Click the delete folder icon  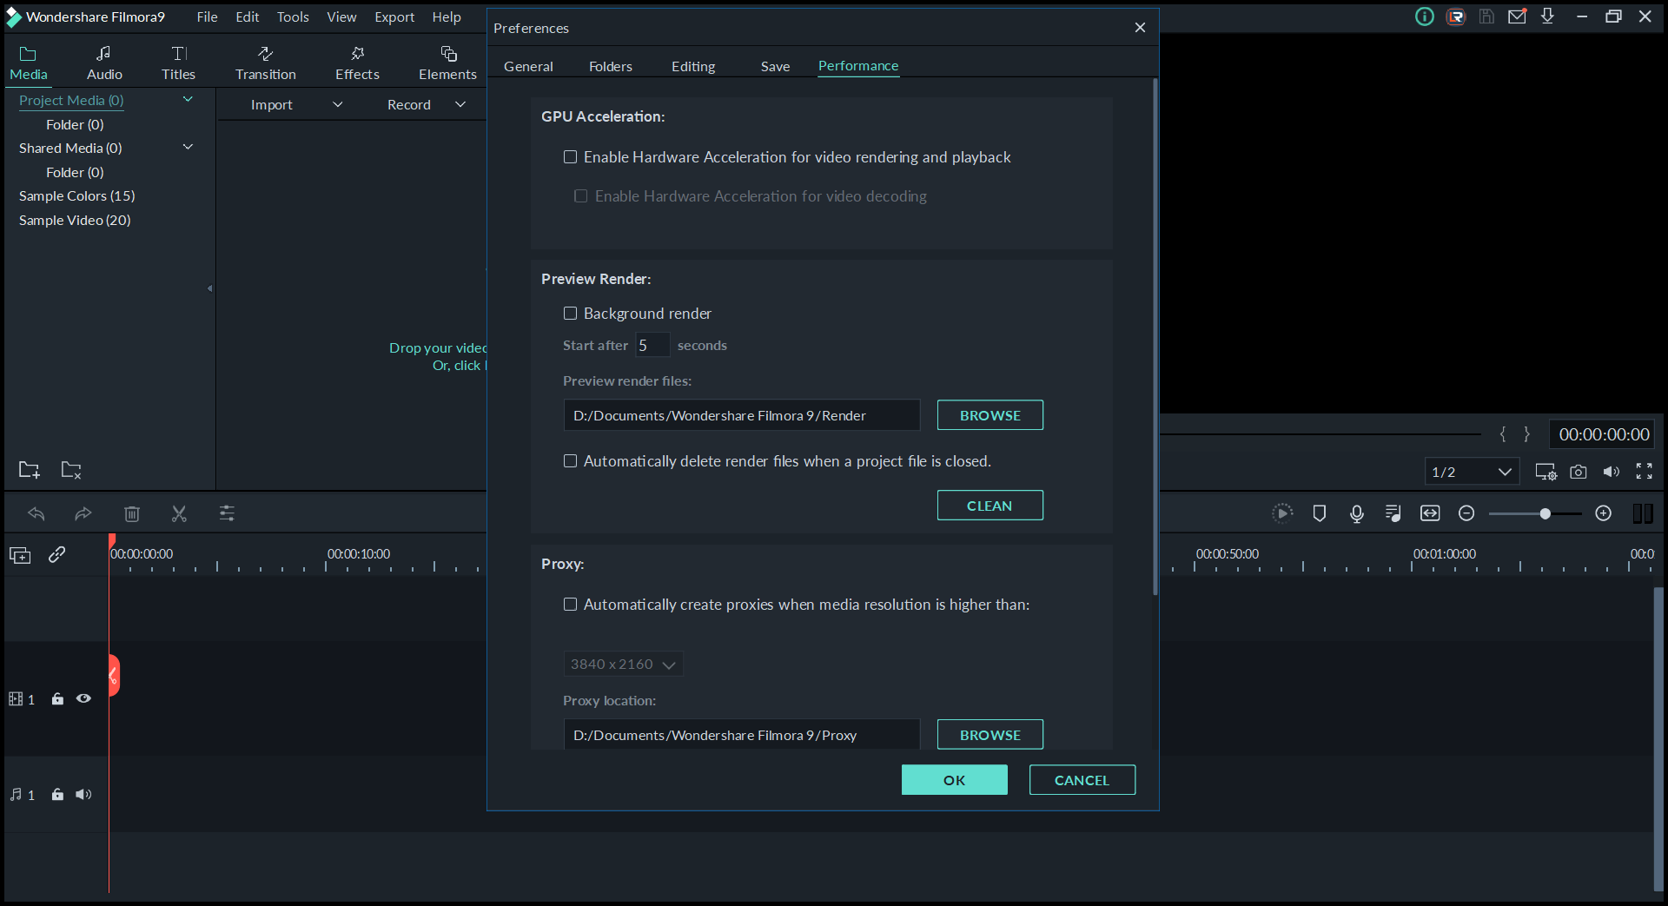tap(71, 470)
